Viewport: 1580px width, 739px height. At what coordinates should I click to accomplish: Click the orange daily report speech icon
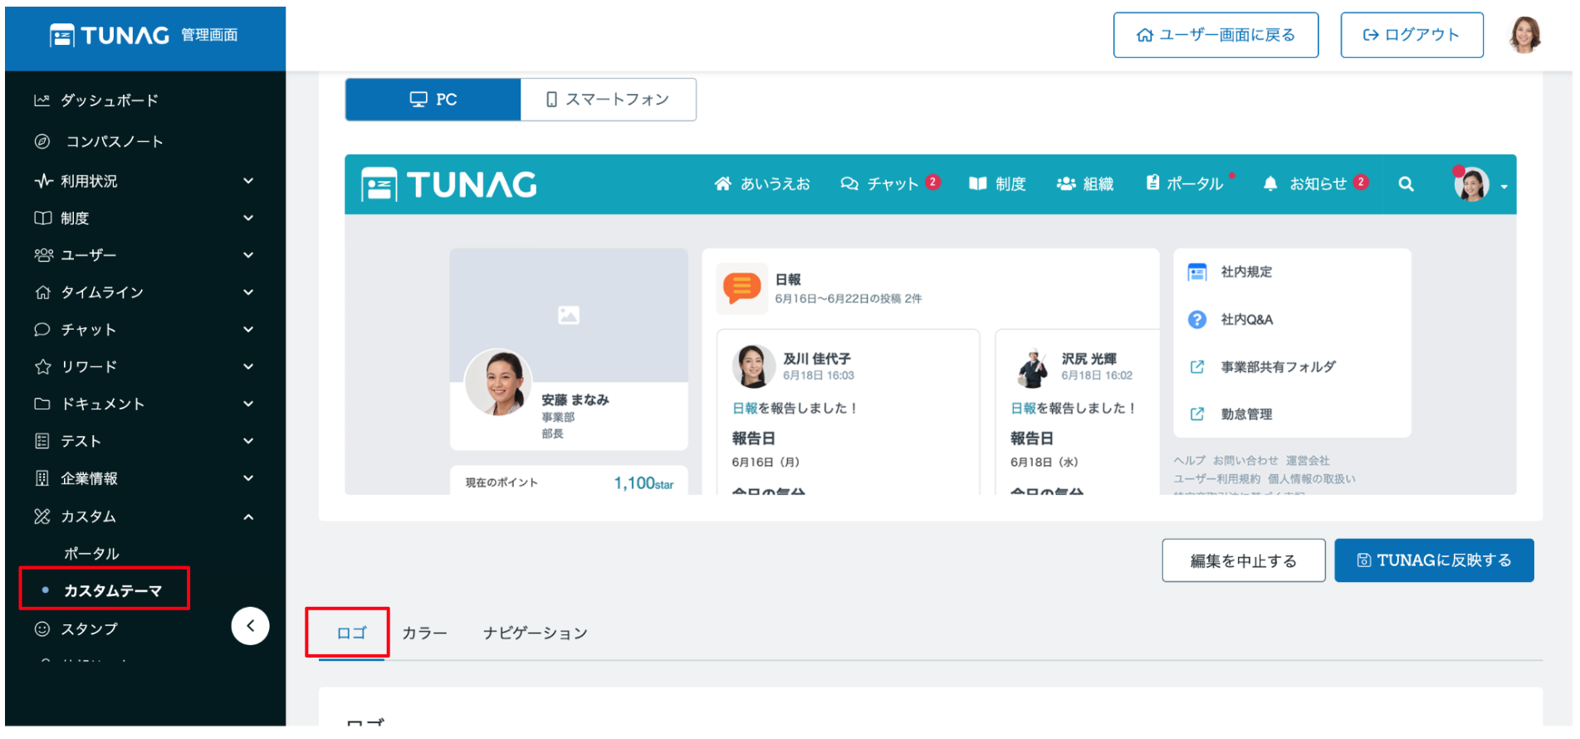741,288
